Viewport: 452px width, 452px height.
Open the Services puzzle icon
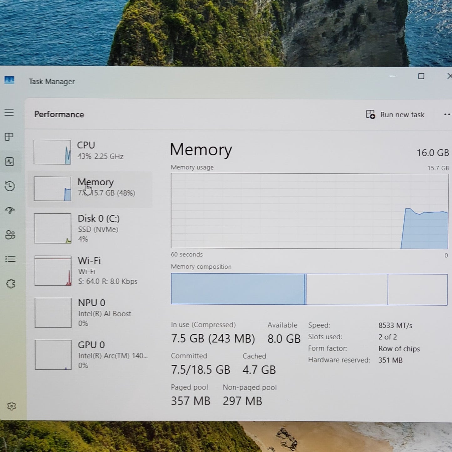[x=11, y=284]
